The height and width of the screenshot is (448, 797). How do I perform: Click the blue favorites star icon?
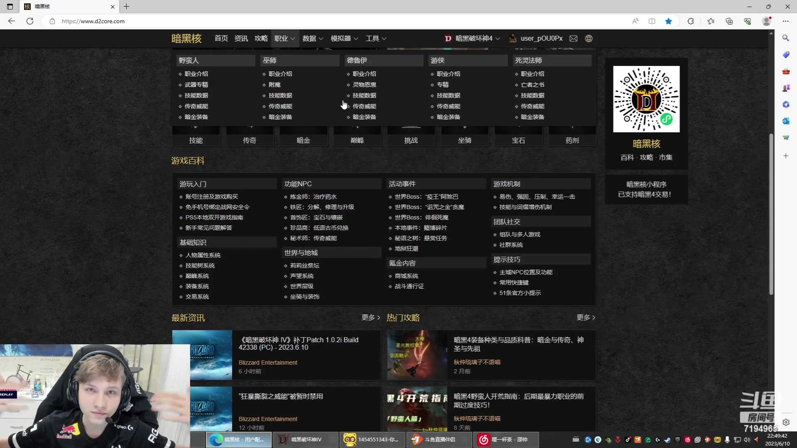point(668,21)
